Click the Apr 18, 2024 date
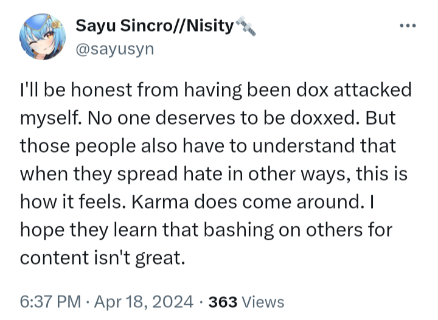438x320 pixels. pos(144,302)
